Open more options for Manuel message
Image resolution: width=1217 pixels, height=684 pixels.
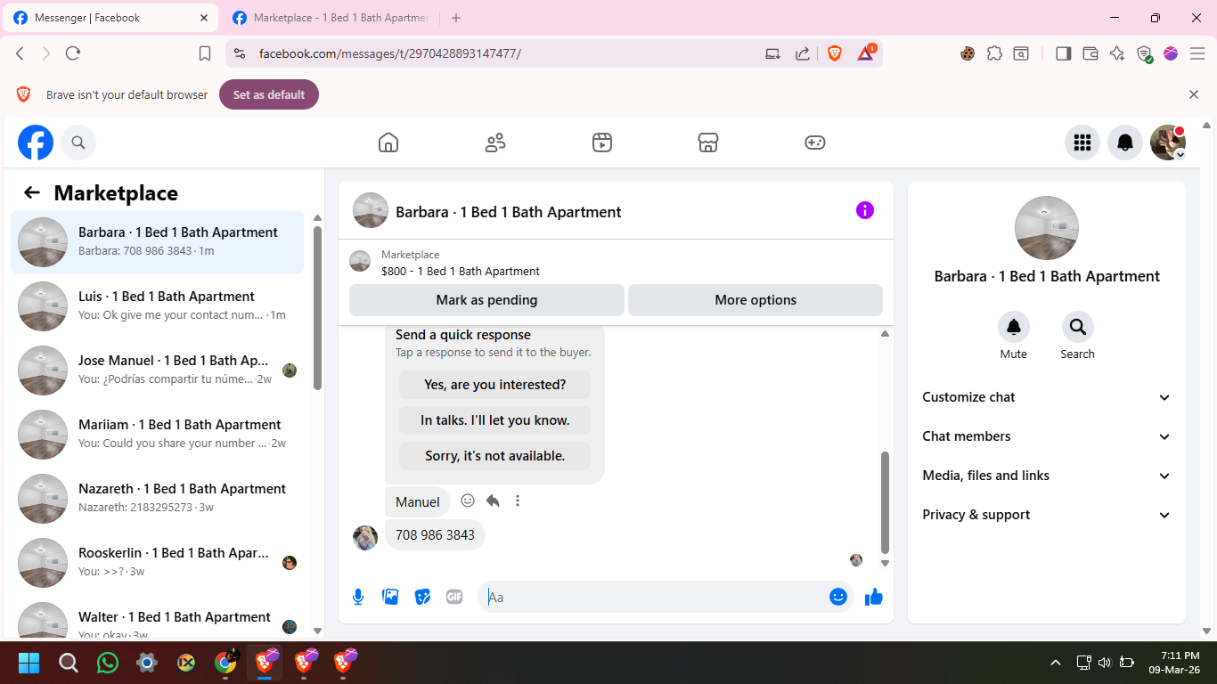(x=518, y=501)
